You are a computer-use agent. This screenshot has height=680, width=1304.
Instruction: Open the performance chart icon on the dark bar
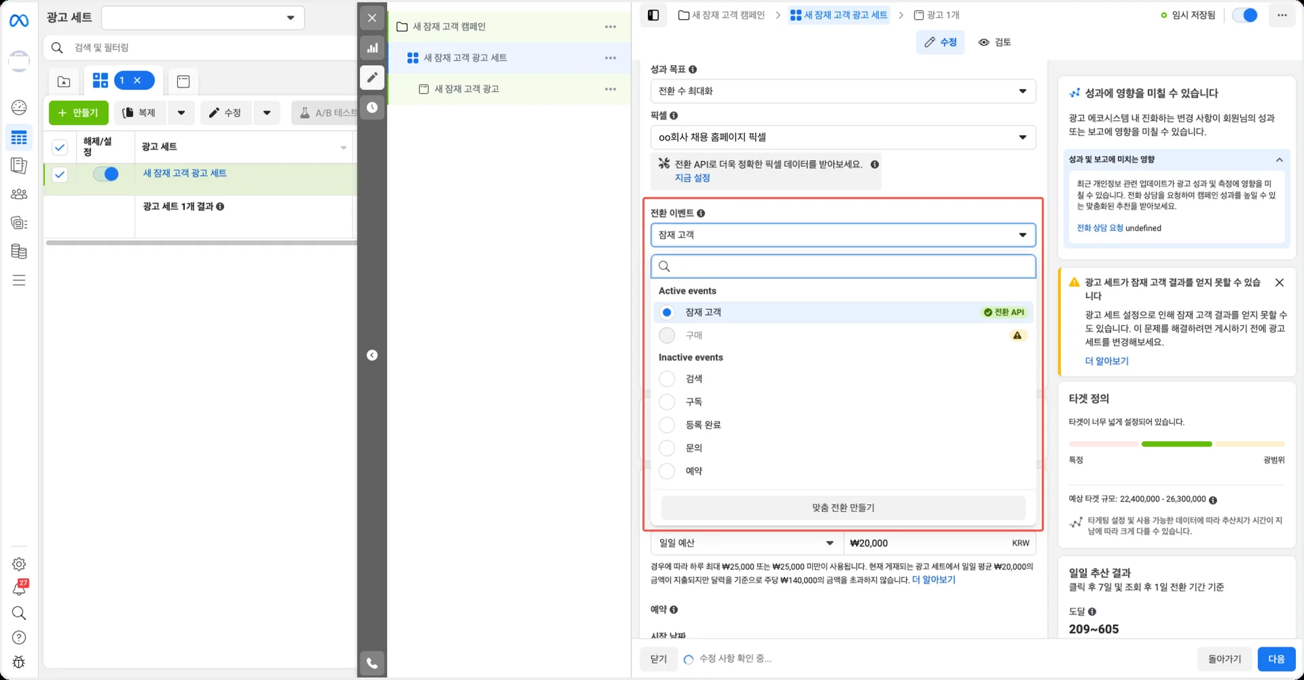click(x=372, y=48)
